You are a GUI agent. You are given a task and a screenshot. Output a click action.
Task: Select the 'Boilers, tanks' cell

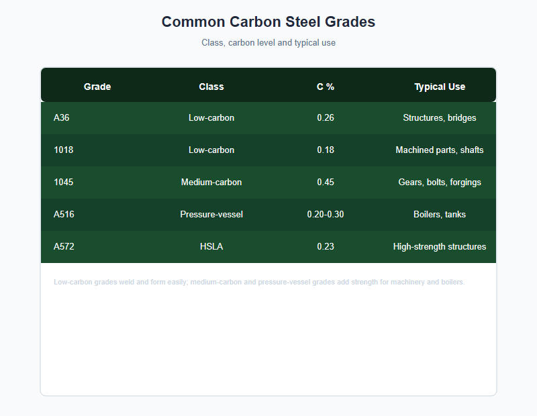[x=440, y=214]
